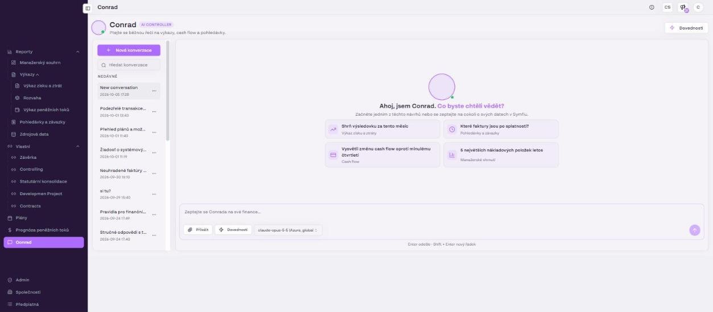
Task: Choose suggestion 'Které faktury jsou po splatnosti?'
Action: click(501, 129)
